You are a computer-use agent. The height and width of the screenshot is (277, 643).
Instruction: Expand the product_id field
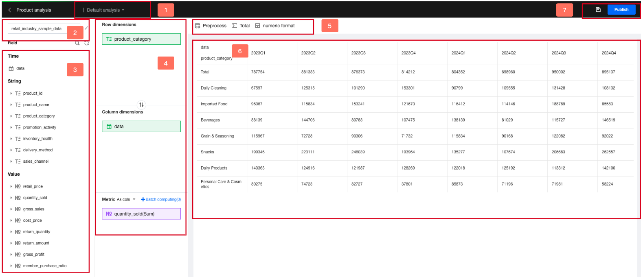click(11, 94)
